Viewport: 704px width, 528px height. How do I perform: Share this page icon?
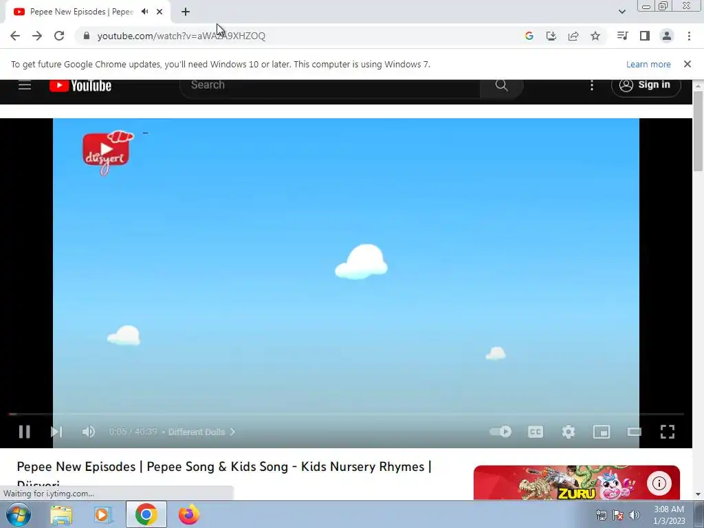click(x=573, y=36)
